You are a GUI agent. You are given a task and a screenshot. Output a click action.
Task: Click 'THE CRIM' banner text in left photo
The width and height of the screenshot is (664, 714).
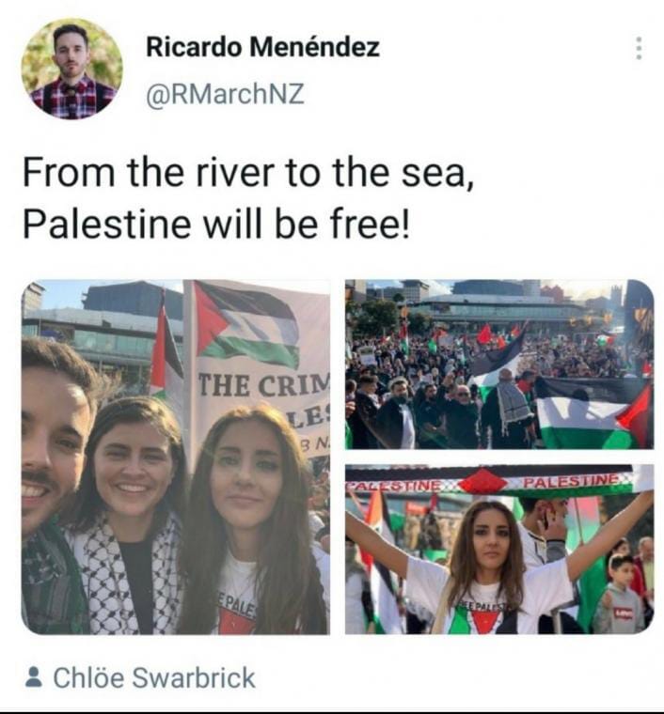(x=263, y=385)
